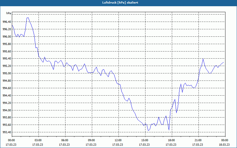The image size is (237, 148).
Task: Click the 993,40 y-axis label
Action: pos(7,132)
